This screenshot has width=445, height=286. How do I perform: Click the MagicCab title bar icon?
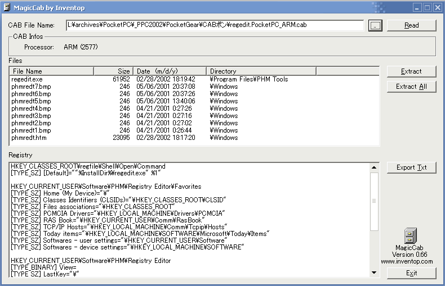[x=7, y=7]
